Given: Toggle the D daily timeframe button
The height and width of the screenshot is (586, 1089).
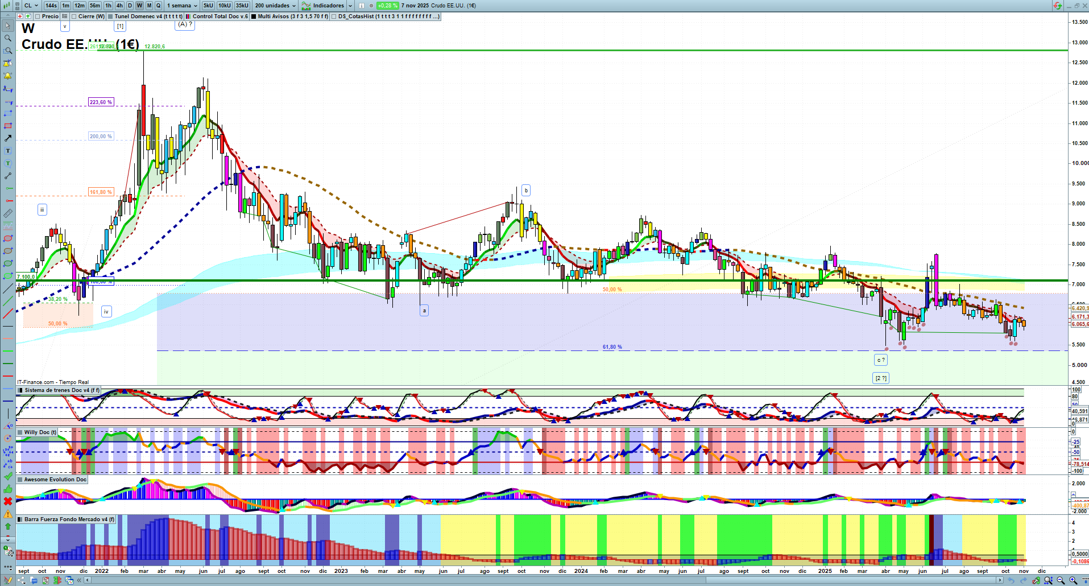Looking at the screenshot, I should tap(130, 6).
